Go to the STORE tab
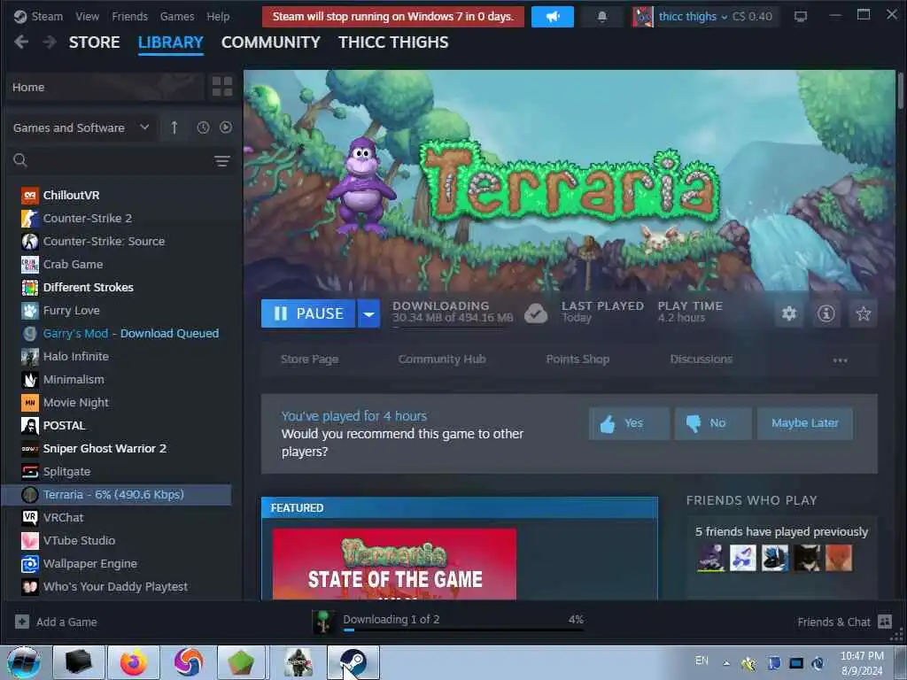The width and height of the screenshot is (907, 680). tap(94, 42)
